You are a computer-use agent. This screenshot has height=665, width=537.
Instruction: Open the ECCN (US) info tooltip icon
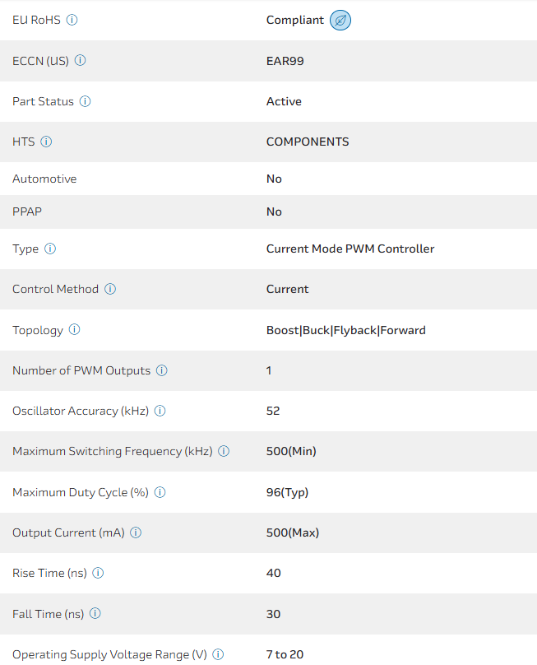tap(81, 61)
